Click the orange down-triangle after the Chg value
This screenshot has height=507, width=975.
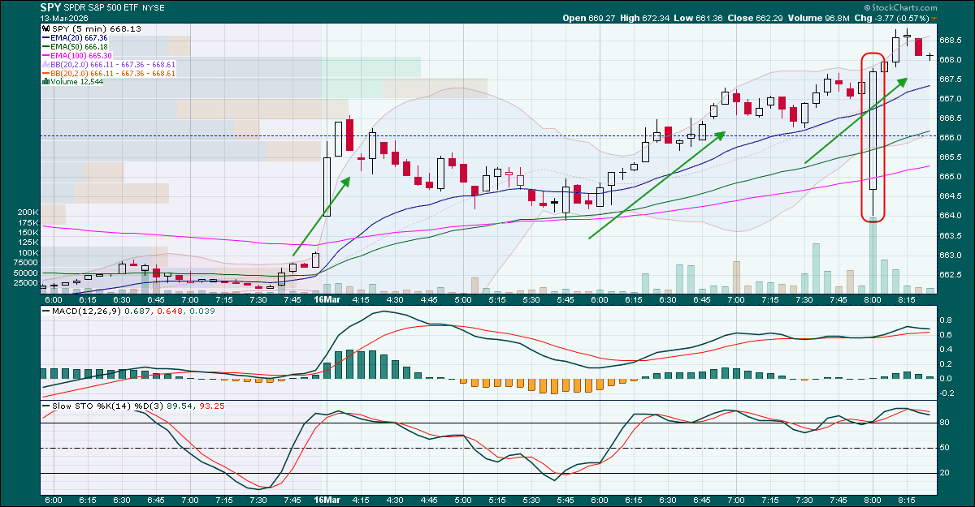click(934, 18)
